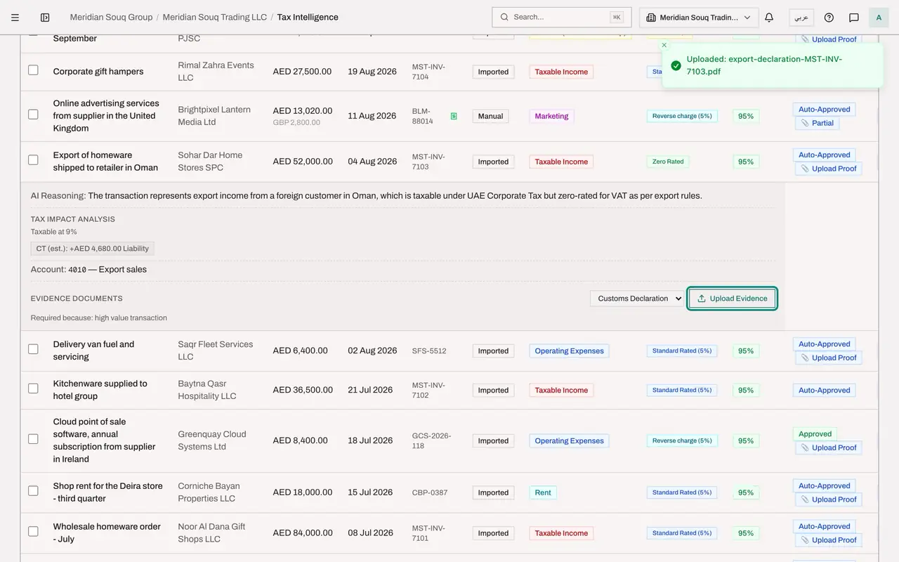Open Partial proof for Brightpixel Lantern Media
899x562 pixels.
818,123
